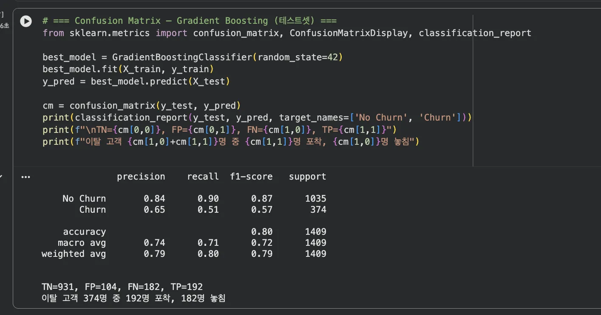Screen dimensions: 601x315
Task: Click the confusion_matrix line in the code
Action: [x=140, y=105]
